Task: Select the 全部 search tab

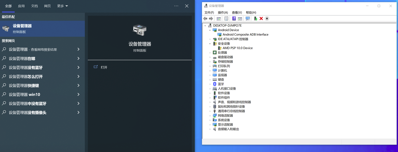Action: (x=8, y=6)
